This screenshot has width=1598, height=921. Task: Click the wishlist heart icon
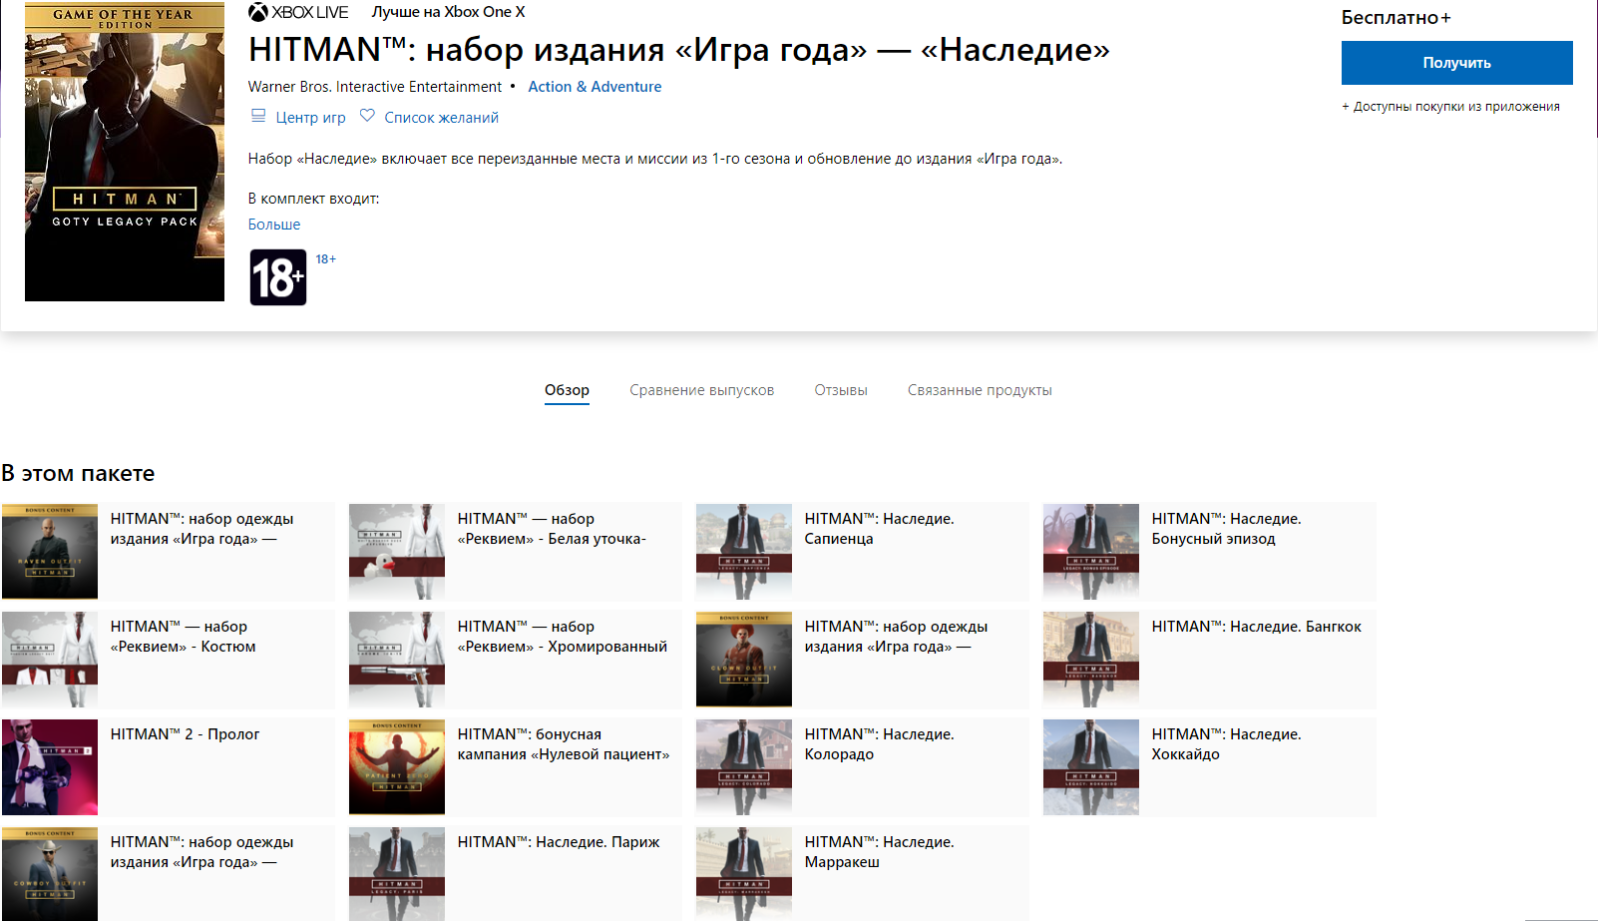(367, 116)
